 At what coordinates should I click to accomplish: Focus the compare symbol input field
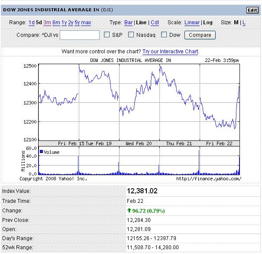[80, 35]
